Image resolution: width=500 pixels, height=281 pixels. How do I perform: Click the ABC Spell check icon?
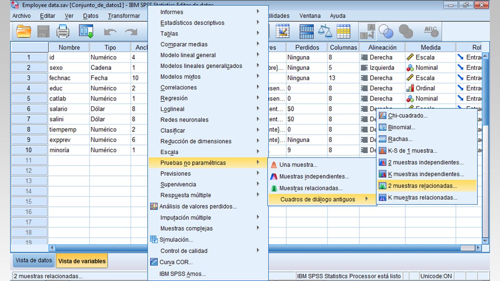click(431, 31)
